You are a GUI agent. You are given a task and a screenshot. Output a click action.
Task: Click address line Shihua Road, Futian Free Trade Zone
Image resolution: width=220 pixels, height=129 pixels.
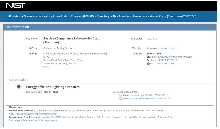point(63,60)
